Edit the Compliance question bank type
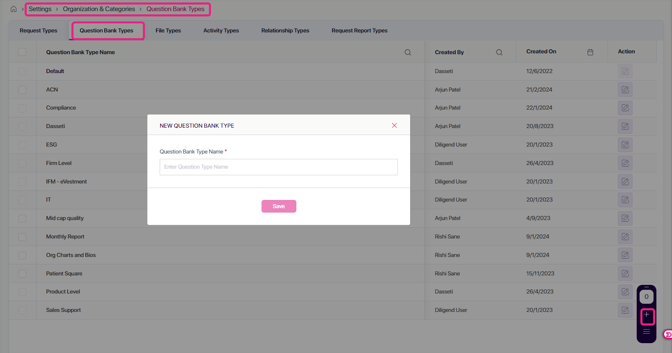The image size is (672, 353). (625, 108)
